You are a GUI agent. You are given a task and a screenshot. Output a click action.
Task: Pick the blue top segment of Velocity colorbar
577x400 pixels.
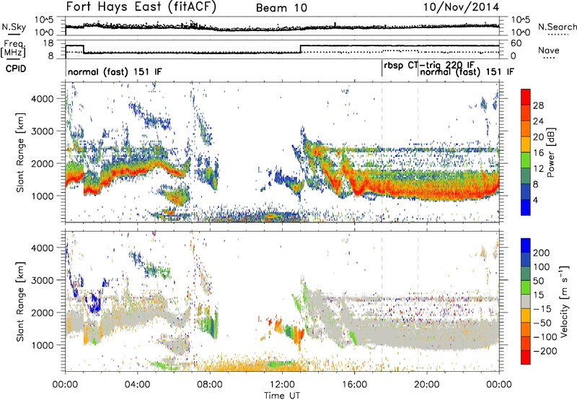pos(526,245)
